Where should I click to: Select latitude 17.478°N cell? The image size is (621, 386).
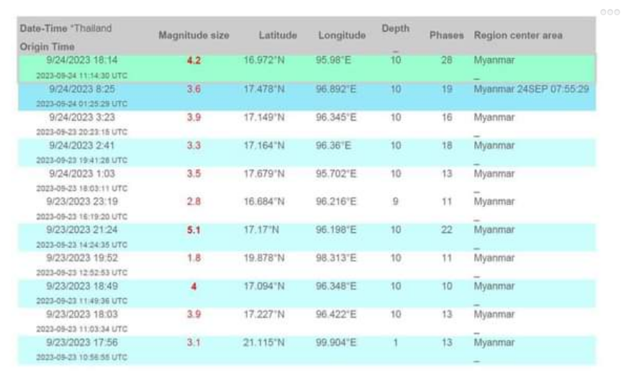pos(264,89)
